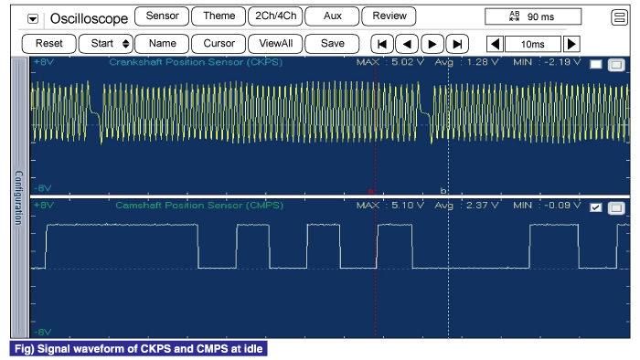The image size is (640, 360).
Task: Step forward with the next arrow icon
Action: click(432, 44)
